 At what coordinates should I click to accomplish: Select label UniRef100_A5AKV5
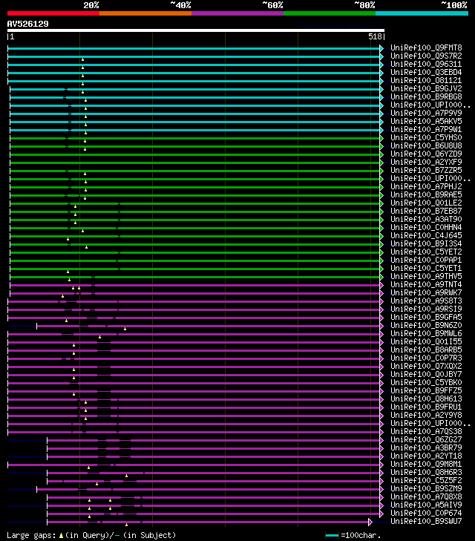(426, 121)
